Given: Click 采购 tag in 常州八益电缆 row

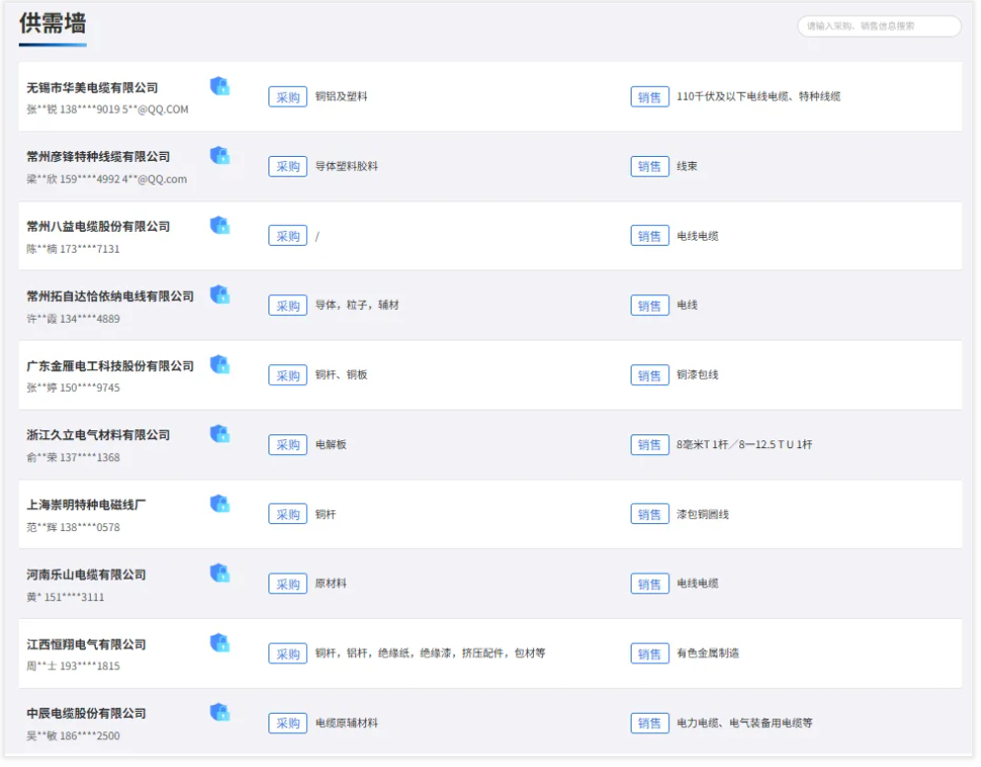Looking at the screenshot, I should [288, 237].
